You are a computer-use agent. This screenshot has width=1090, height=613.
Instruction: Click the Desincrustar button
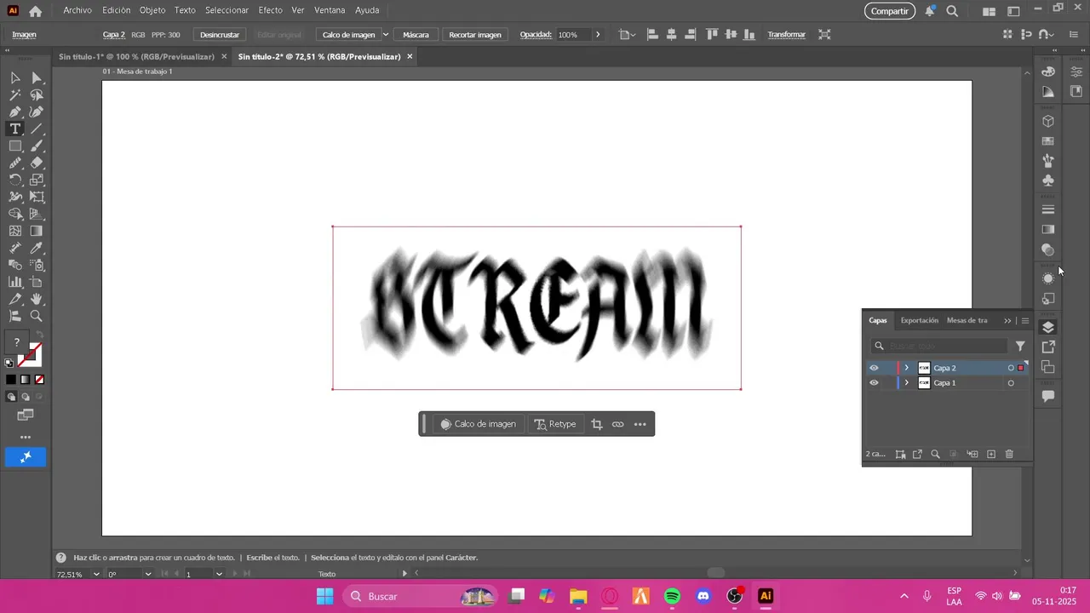tap(220, 35)
